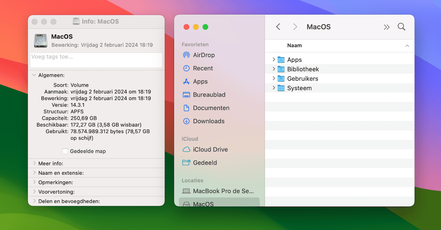Click the Voeg tags toe field
The height and width of the screenshot is (230, 441).
[96, 60]
